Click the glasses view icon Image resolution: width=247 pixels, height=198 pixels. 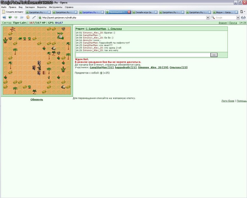point(244,18)
